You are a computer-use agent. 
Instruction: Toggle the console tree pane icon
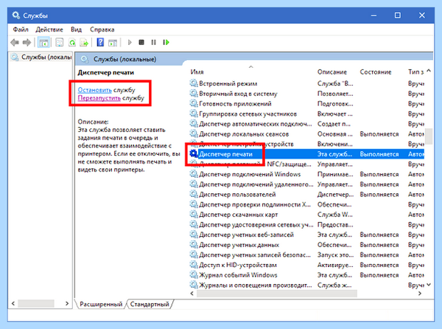point(43,43)
